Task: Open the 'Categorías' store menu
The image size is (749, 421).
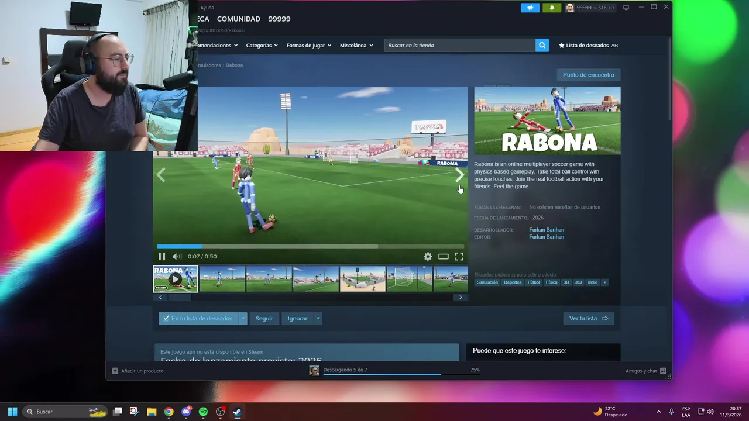Action: click(262, 45)
